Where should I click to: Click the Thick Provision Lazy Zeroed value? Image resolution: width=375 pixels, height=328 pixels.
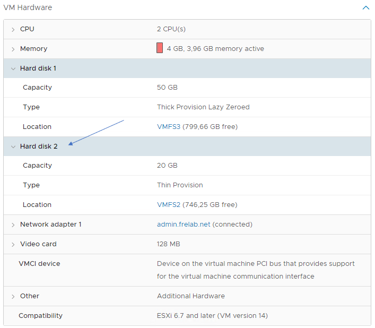(x=203, y=107)
